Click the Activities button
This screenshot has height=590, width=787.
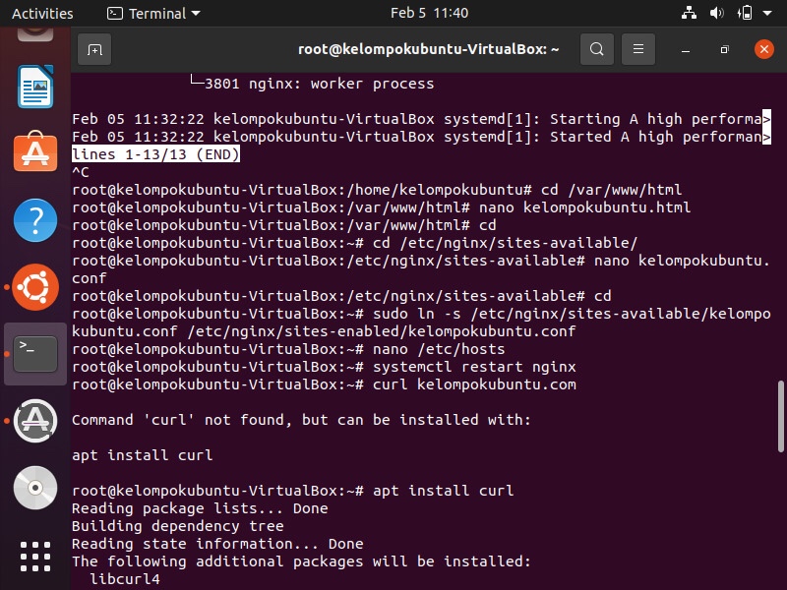pos(42,14)
